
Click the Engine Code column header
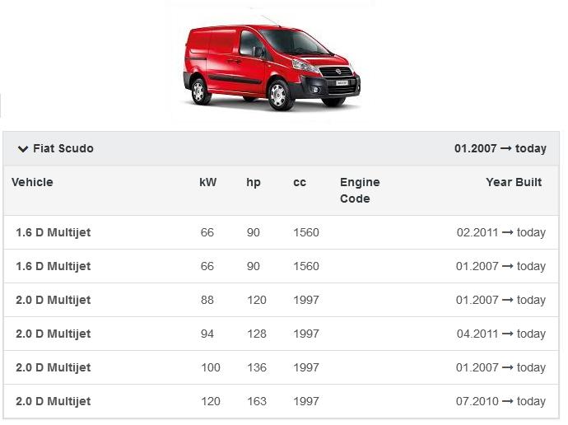point(360,190)
